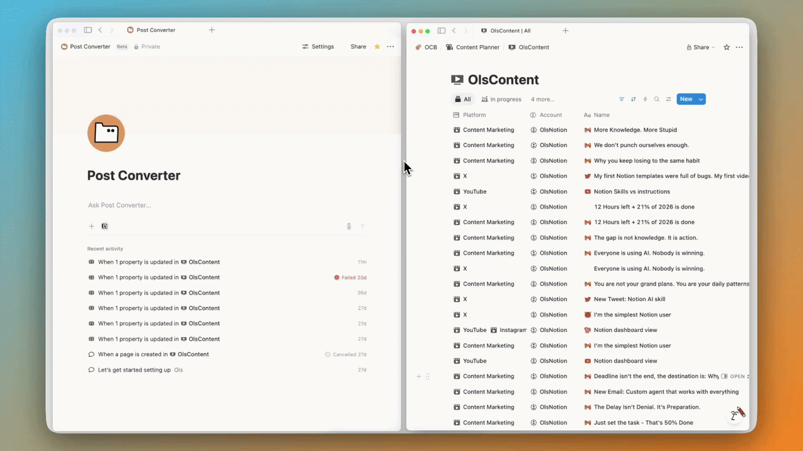Open the activity entry from 11m ago
The height and width of the screenshot is (451, 803).
[x=227, y=262]
